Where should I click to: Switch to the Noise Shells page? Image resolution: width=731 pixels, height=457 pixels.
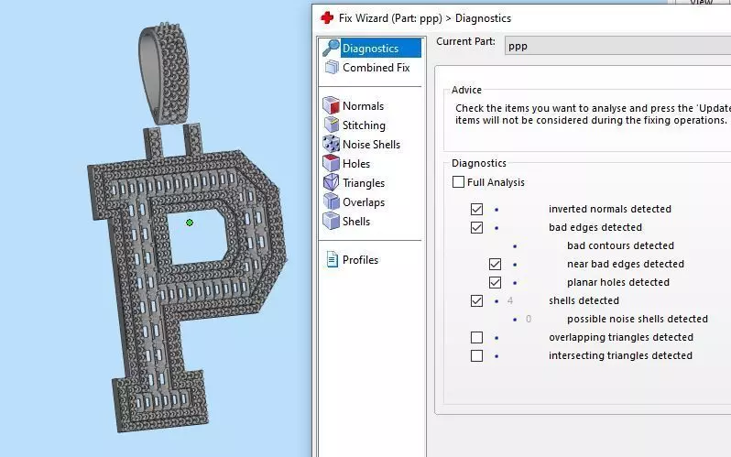pos(372,145)
